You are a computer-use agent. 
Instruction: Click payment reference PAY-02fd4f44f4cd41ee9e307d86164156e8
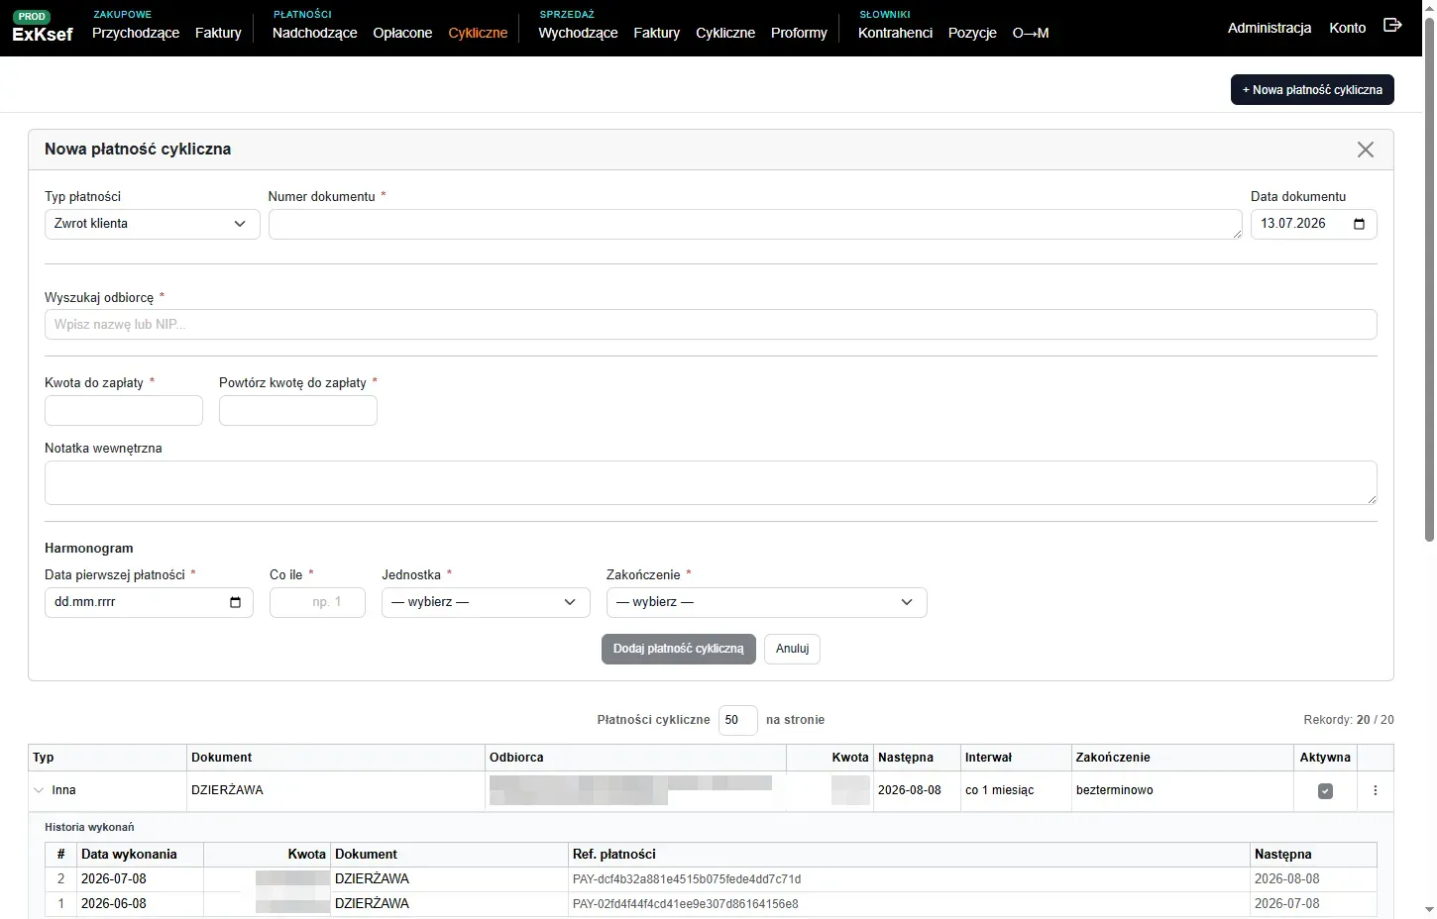point(686,904)
